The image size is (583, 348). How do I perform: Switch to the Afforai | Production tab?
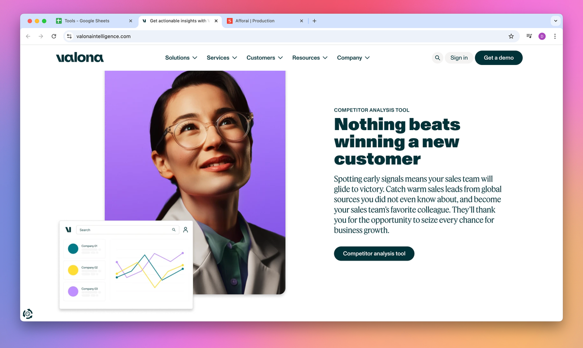[265, 21]
